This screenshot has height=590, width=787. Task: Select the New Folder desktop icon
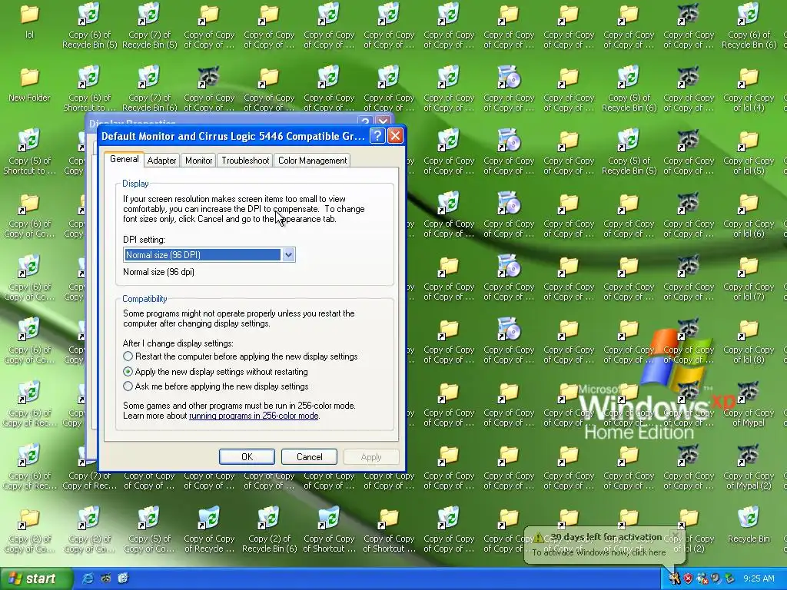29,85
